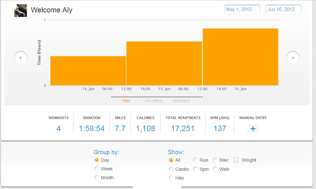316x189 pixels.
Task: Add a manual entry with plus button
Action: (x=253, y=129)
